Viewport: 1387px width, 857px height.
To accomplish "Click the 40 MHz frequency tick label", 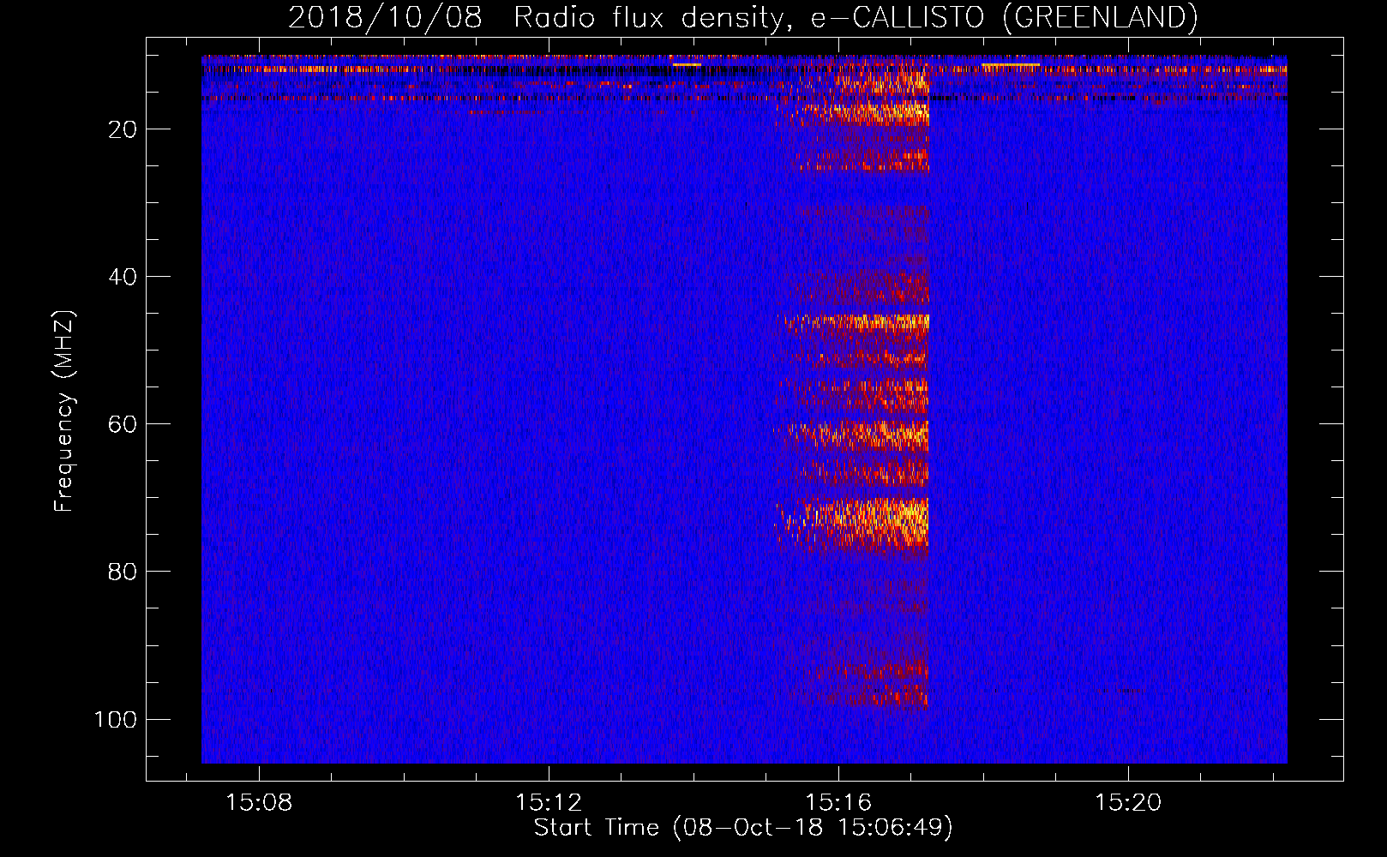I will [x=122, y=277].
